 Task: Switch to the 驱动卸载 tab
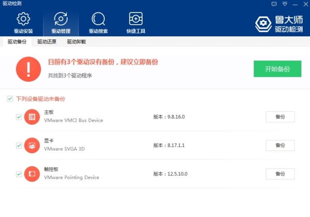77,42
